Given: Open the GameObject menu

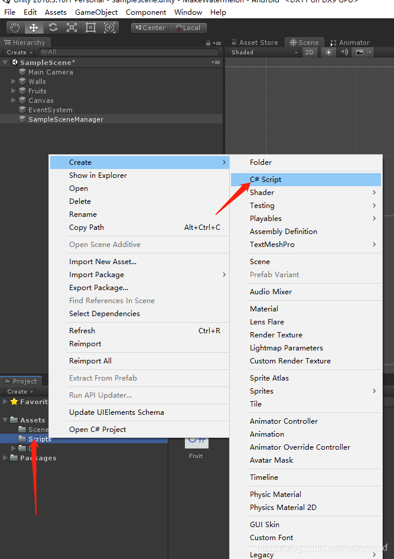Looking at the screenshot, I should [x=96, y=12].
